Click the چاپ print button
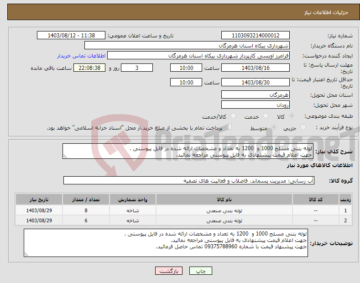360x283 pixels. (200, 271)
